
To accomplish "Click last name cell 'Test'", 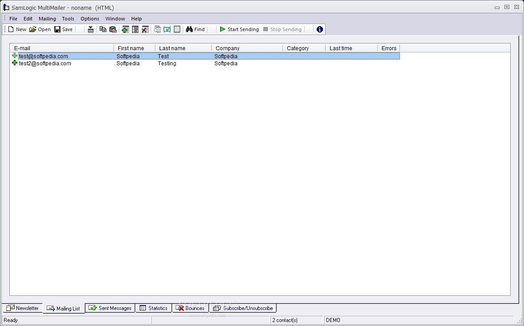I will tap(163, 56).
